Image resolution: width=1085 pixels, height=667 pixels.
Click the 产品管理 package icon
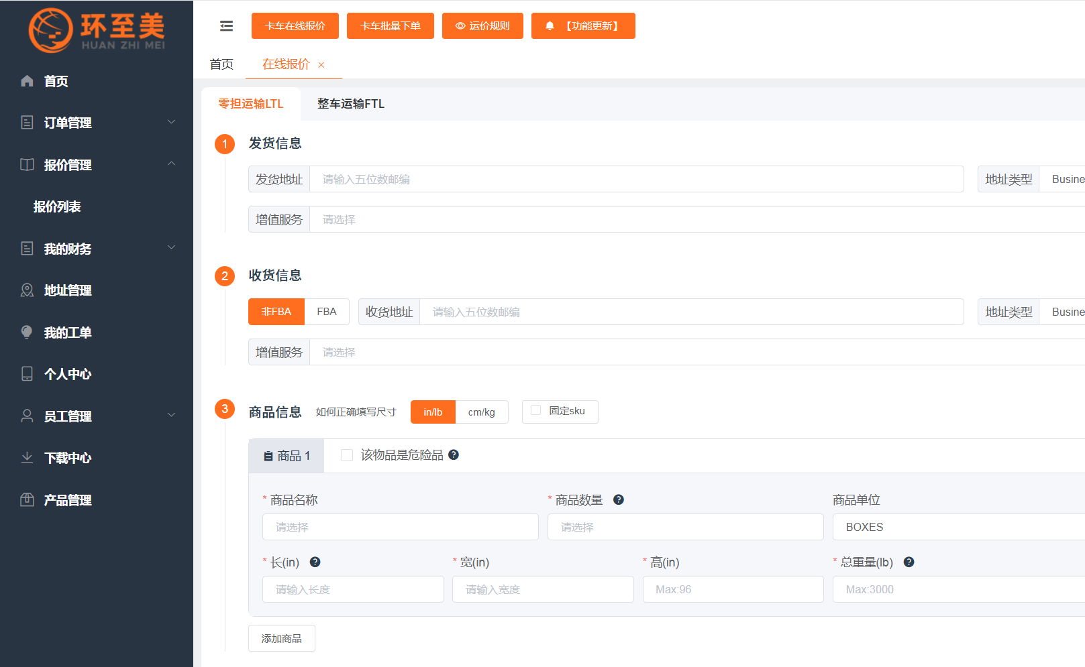27,500
